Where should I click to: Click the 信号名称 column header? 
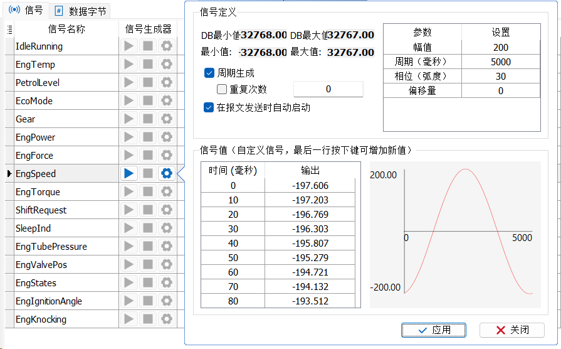[x=66, y=29]
